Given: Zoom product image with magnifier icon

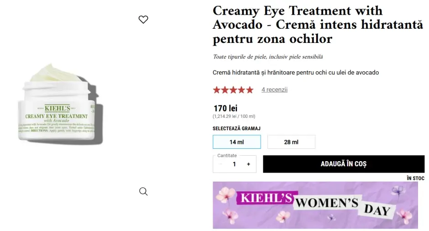Looking at the screenshot, I should tap(143, 191).
